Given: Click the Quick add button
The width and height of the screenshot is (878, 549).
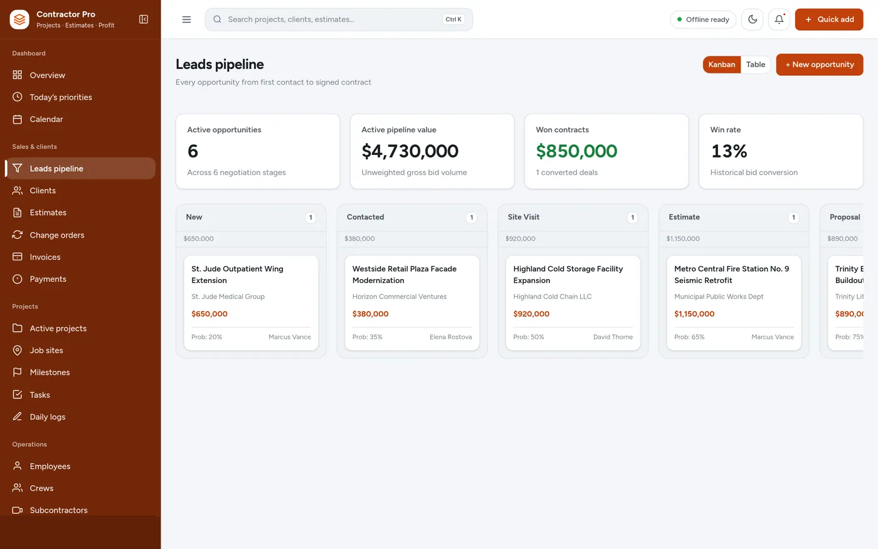Looking at the screenshot, I should [829, 19].
